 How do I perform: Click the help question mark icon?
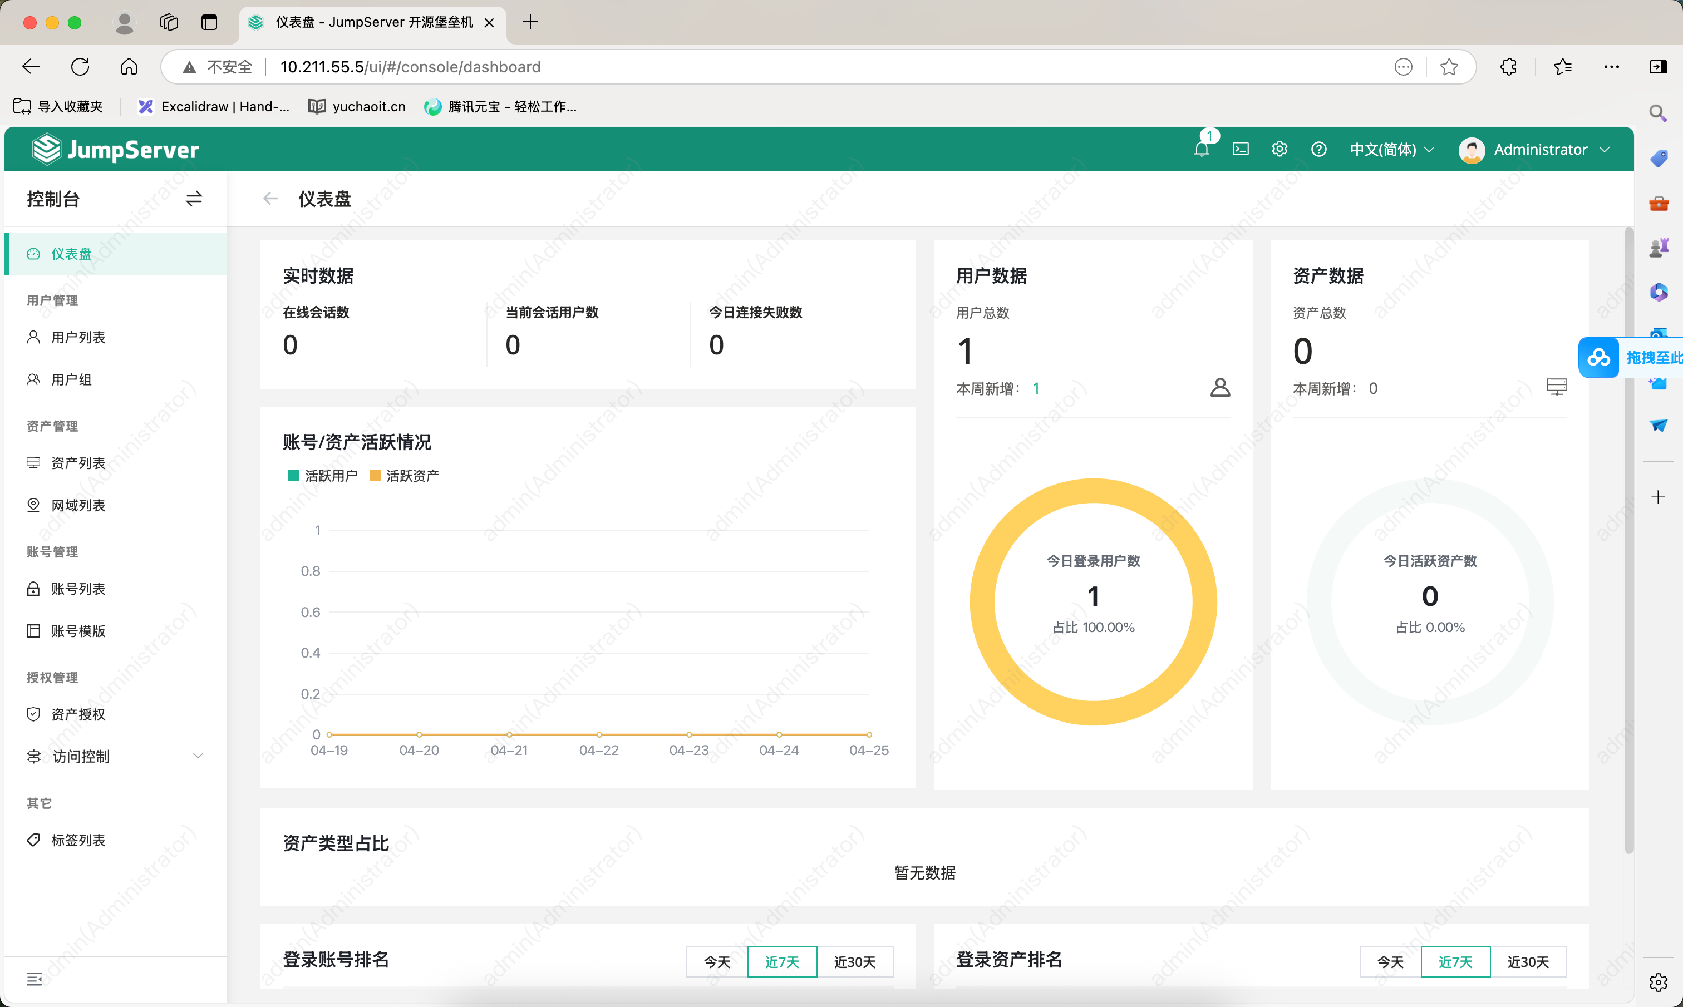pos(1318,149)
